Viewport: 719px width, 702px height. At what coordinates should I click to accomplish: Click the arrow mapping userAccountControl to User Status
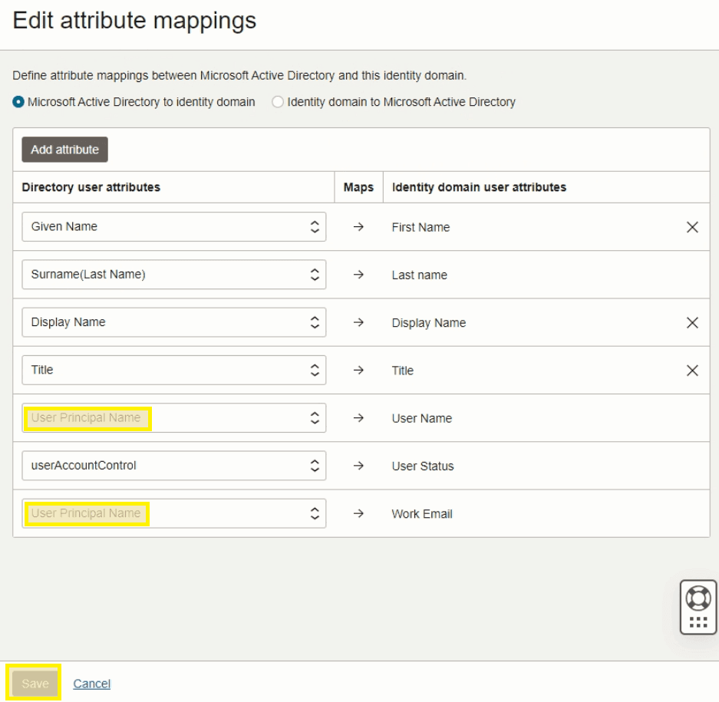[358, 466]
